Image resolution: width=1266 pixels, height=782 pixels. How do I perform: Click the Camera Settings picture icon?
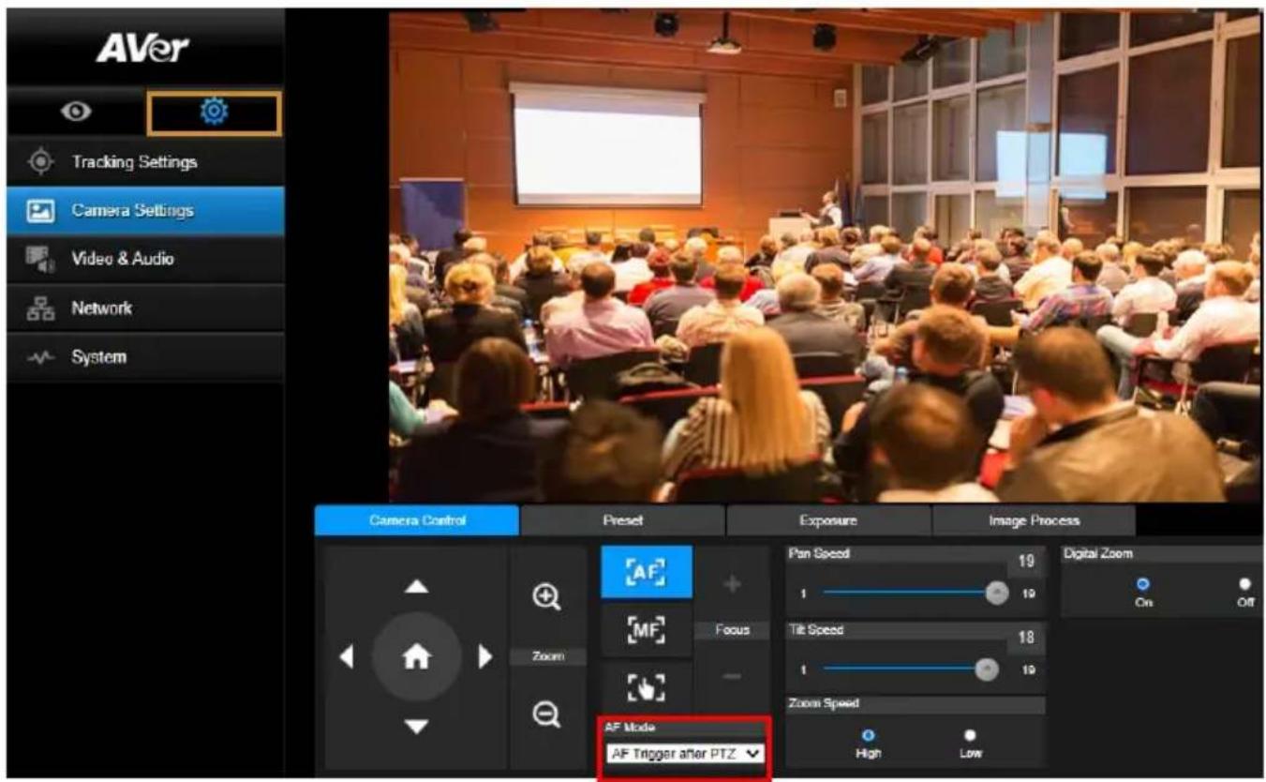pyautogui.click(x=41, y=210)
